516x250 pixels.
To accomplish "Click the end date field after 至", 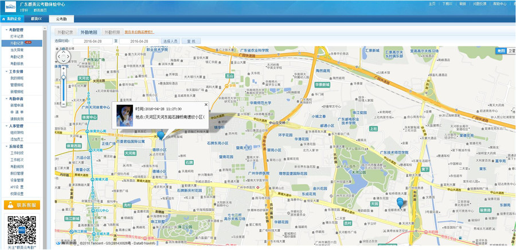I will 139,41.
